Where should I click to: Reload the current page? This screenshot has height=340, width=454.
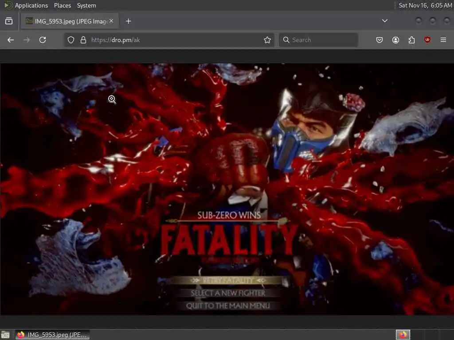click(x=43, y=40)
